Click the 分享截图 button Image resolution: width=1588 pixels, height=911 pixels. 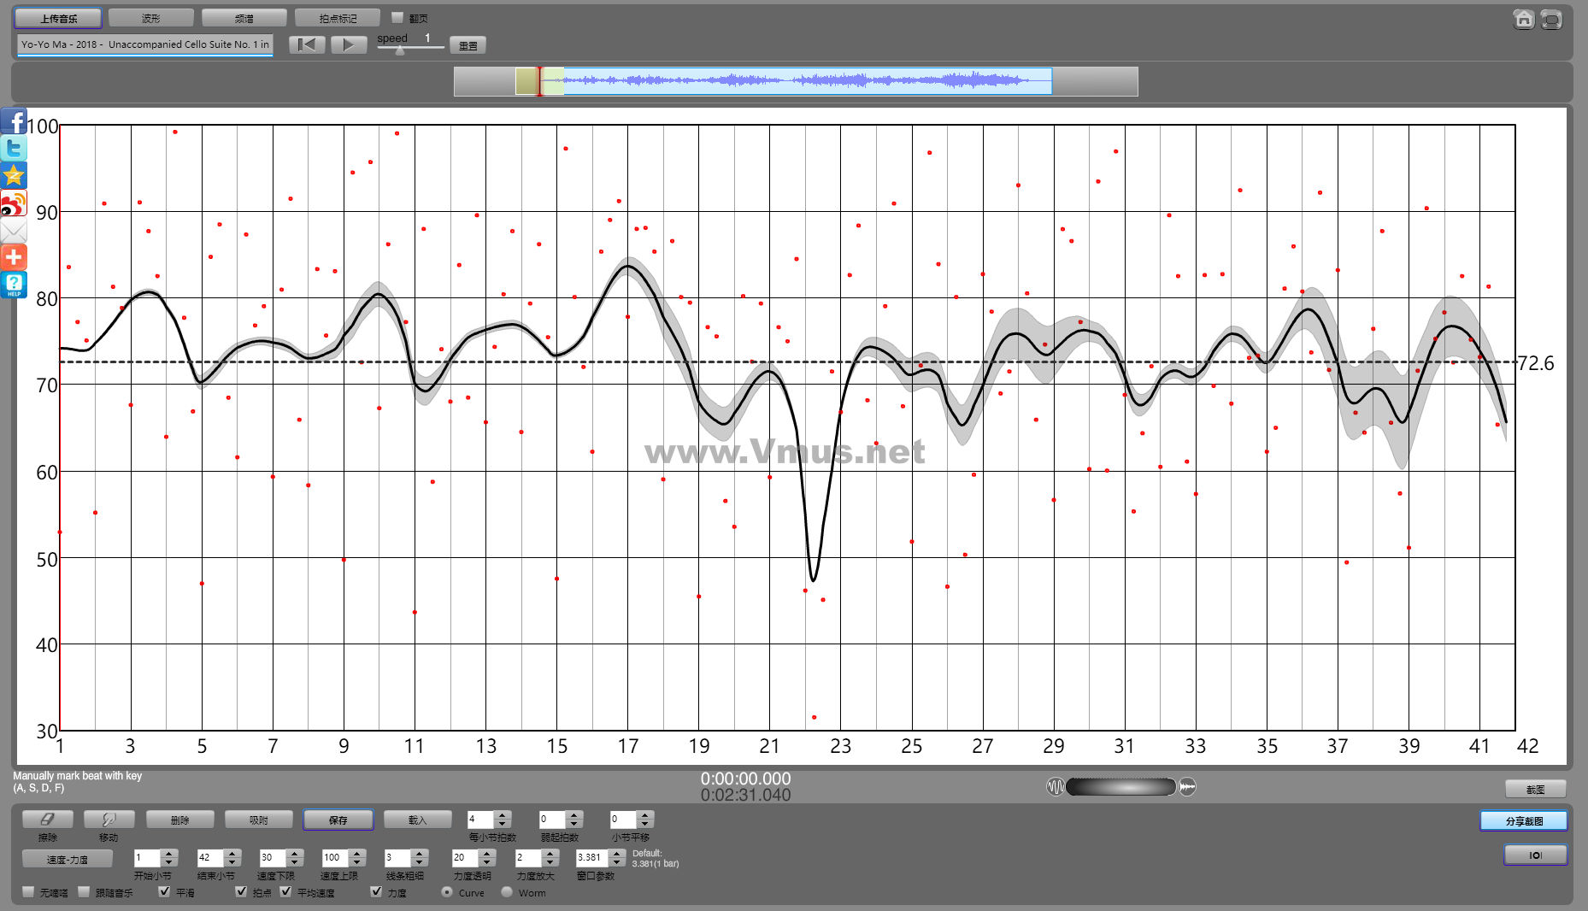(1523, 820)
